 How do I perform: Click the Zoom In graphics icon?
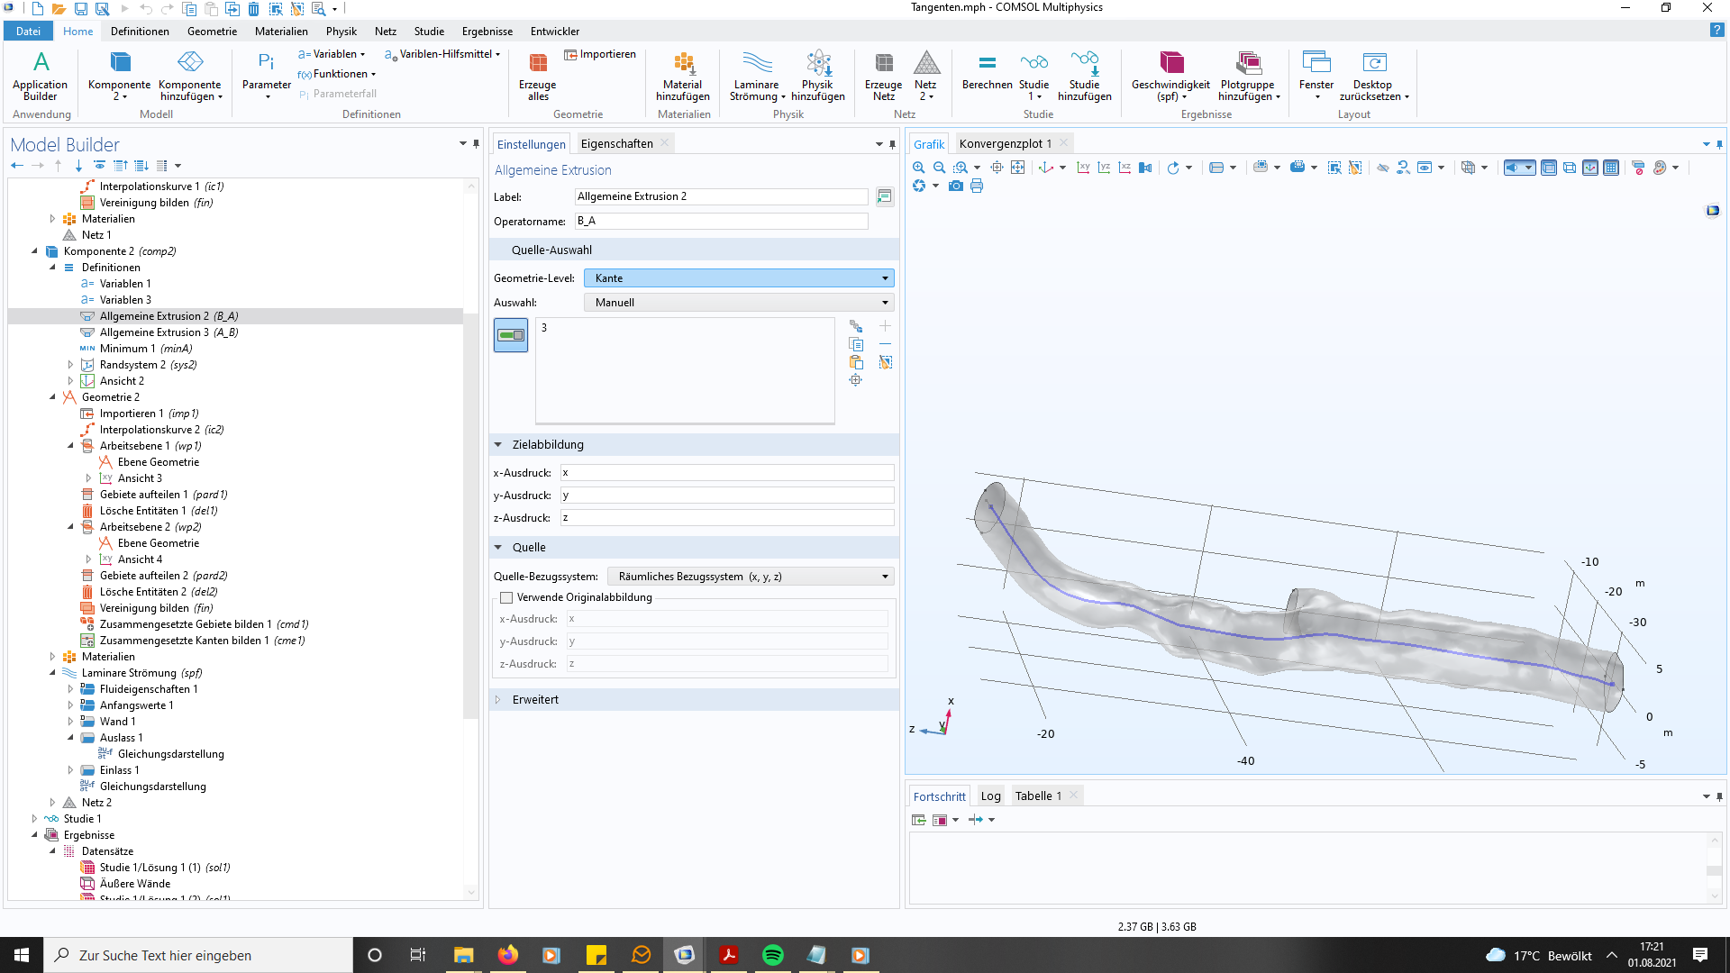point(918,168)
